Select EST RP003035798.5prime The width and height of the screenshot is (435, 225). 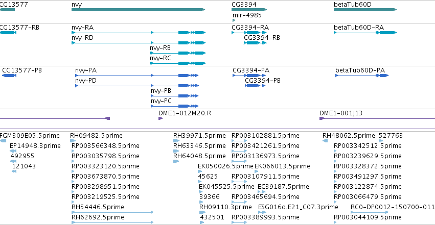73,161
